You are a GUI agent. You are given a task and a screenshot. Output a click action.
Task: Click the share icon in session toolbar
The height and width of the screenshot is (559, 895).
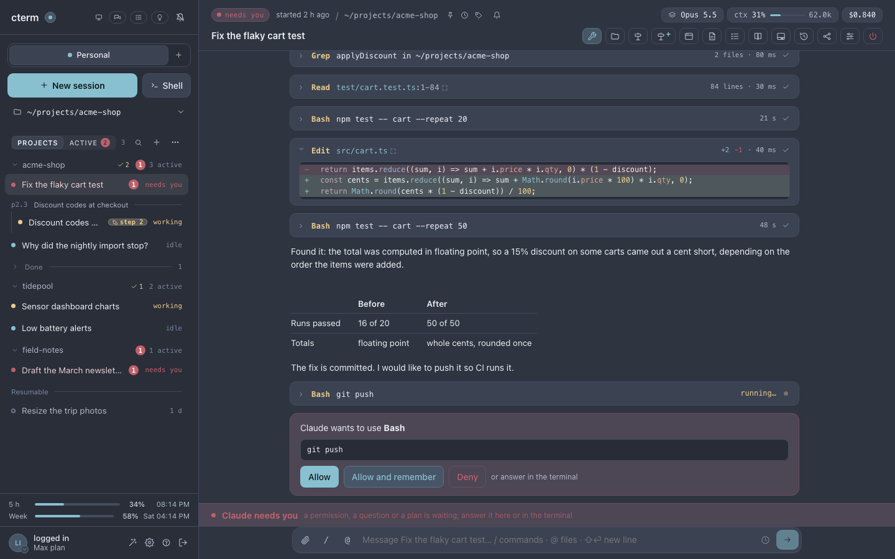827,36
